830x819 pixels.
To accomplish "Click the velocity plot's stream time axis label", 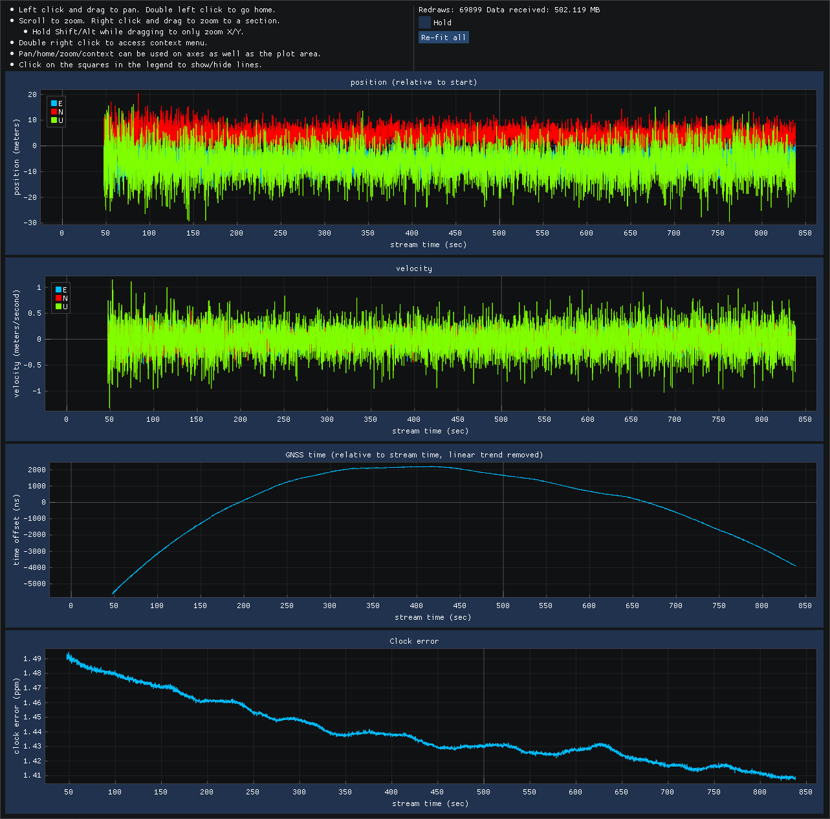I will click(430, 431).
